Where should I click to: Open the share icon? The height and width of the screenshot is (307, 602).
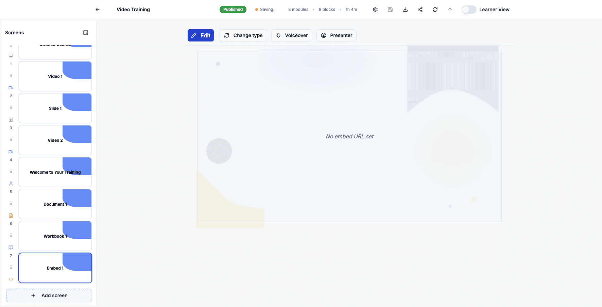tap(420, 10)
